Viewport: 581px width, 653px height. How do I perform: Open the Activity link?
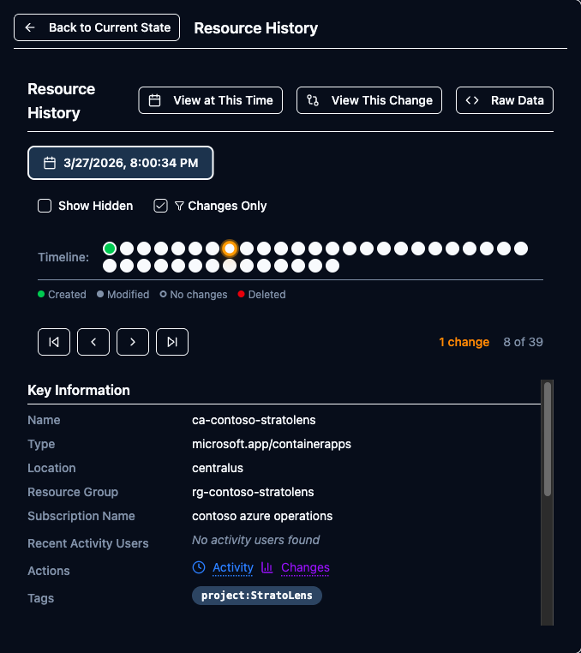233,567
